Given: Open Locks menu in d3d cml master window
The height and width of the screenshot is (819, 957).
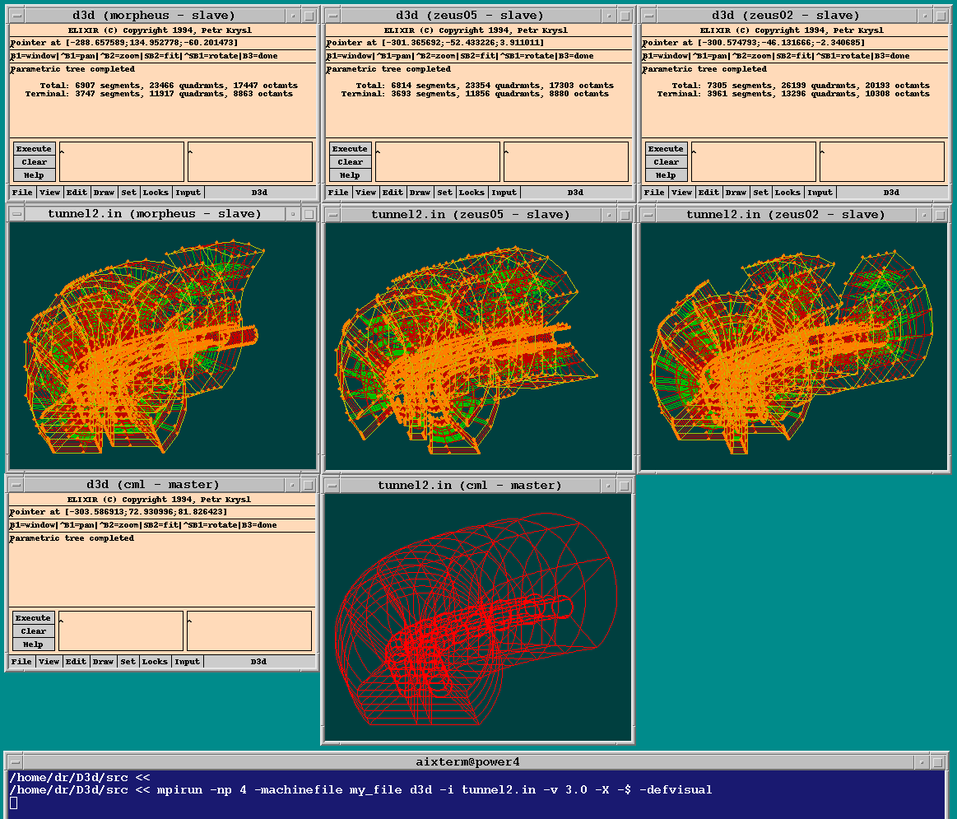Looking at the screenshot, I should (x=155, y=662).
